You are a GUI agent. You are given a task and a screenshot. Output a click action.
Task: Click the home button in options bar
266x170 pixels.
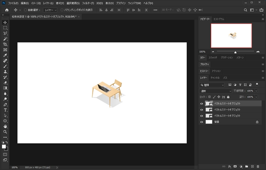7,10
